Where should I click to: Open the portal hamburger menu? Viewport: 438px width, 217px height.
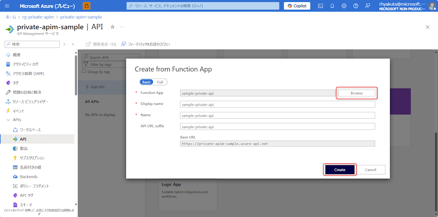coord(7,6)
